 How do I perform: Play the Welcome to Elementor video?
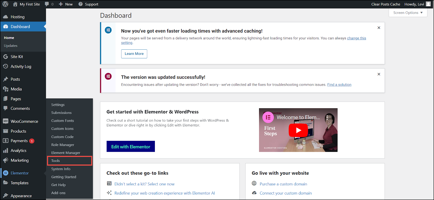click(x=298, y=130)
